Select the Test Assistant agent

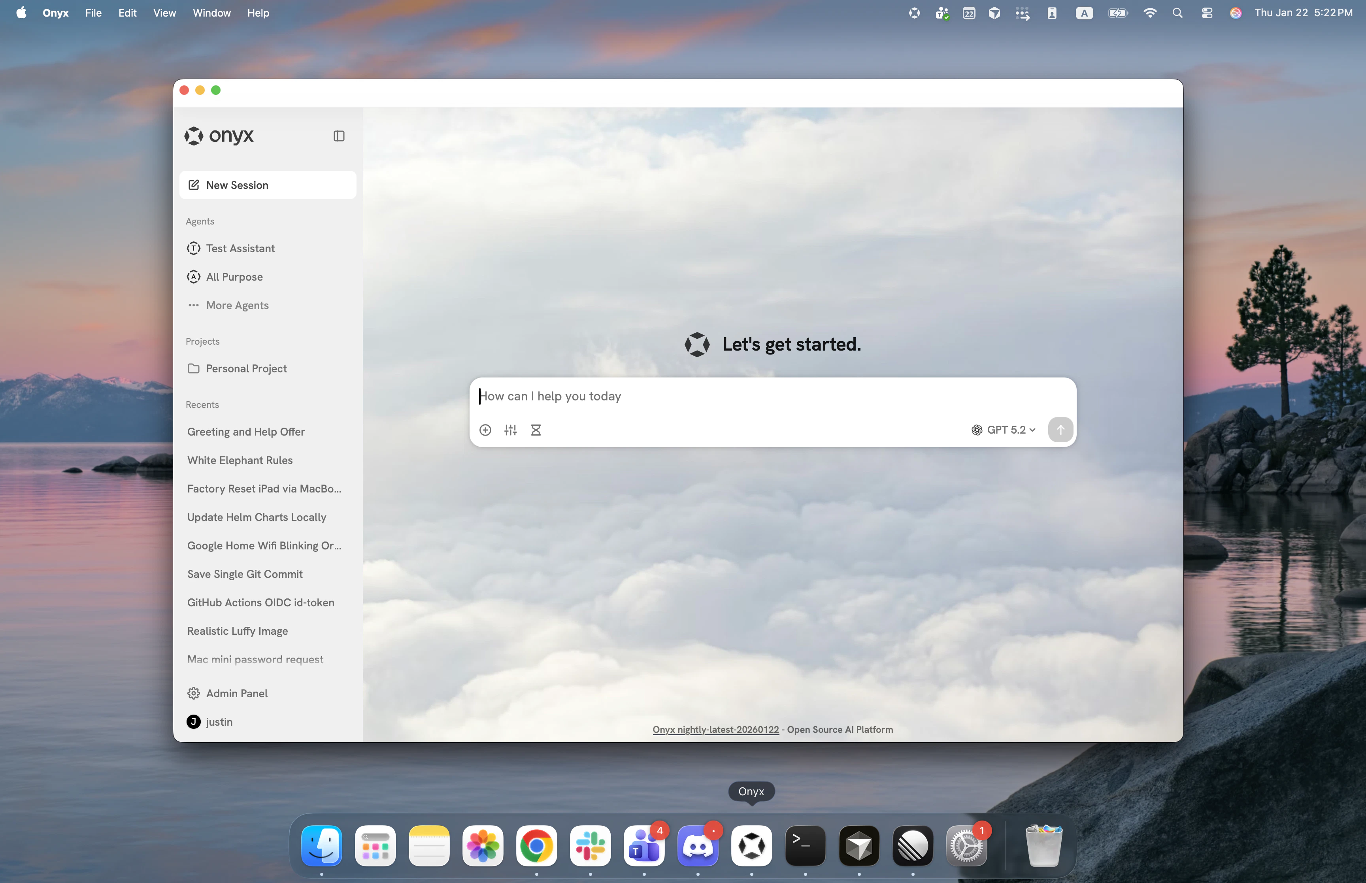pos(241,248)
